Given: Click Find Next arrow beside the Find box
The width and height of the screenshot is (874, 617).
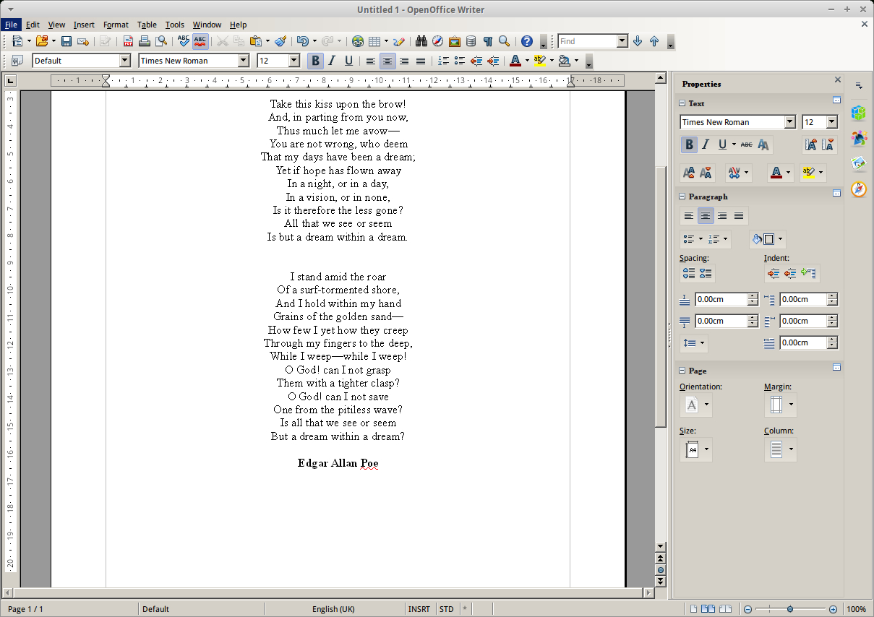Looking at the screenshot, I should pyautogui.click(x=638, y=41).
